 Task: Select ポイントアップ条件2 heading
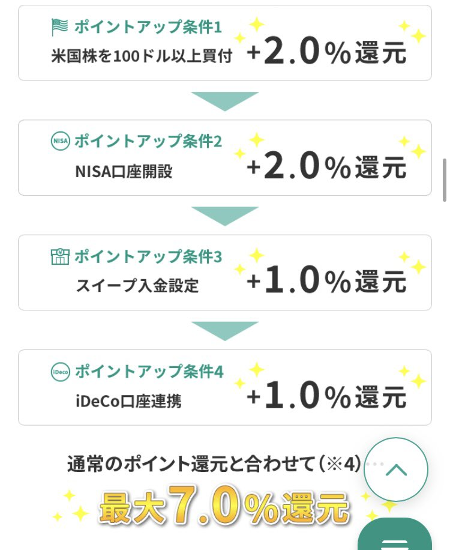[x=148, y=141]
